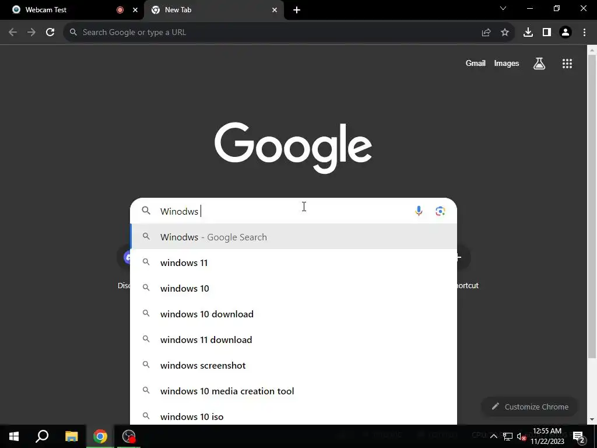The image size is (597, 448).
Task: Select the 'Winodws - Google Search' suggestion
Action: tap(294, 237)
